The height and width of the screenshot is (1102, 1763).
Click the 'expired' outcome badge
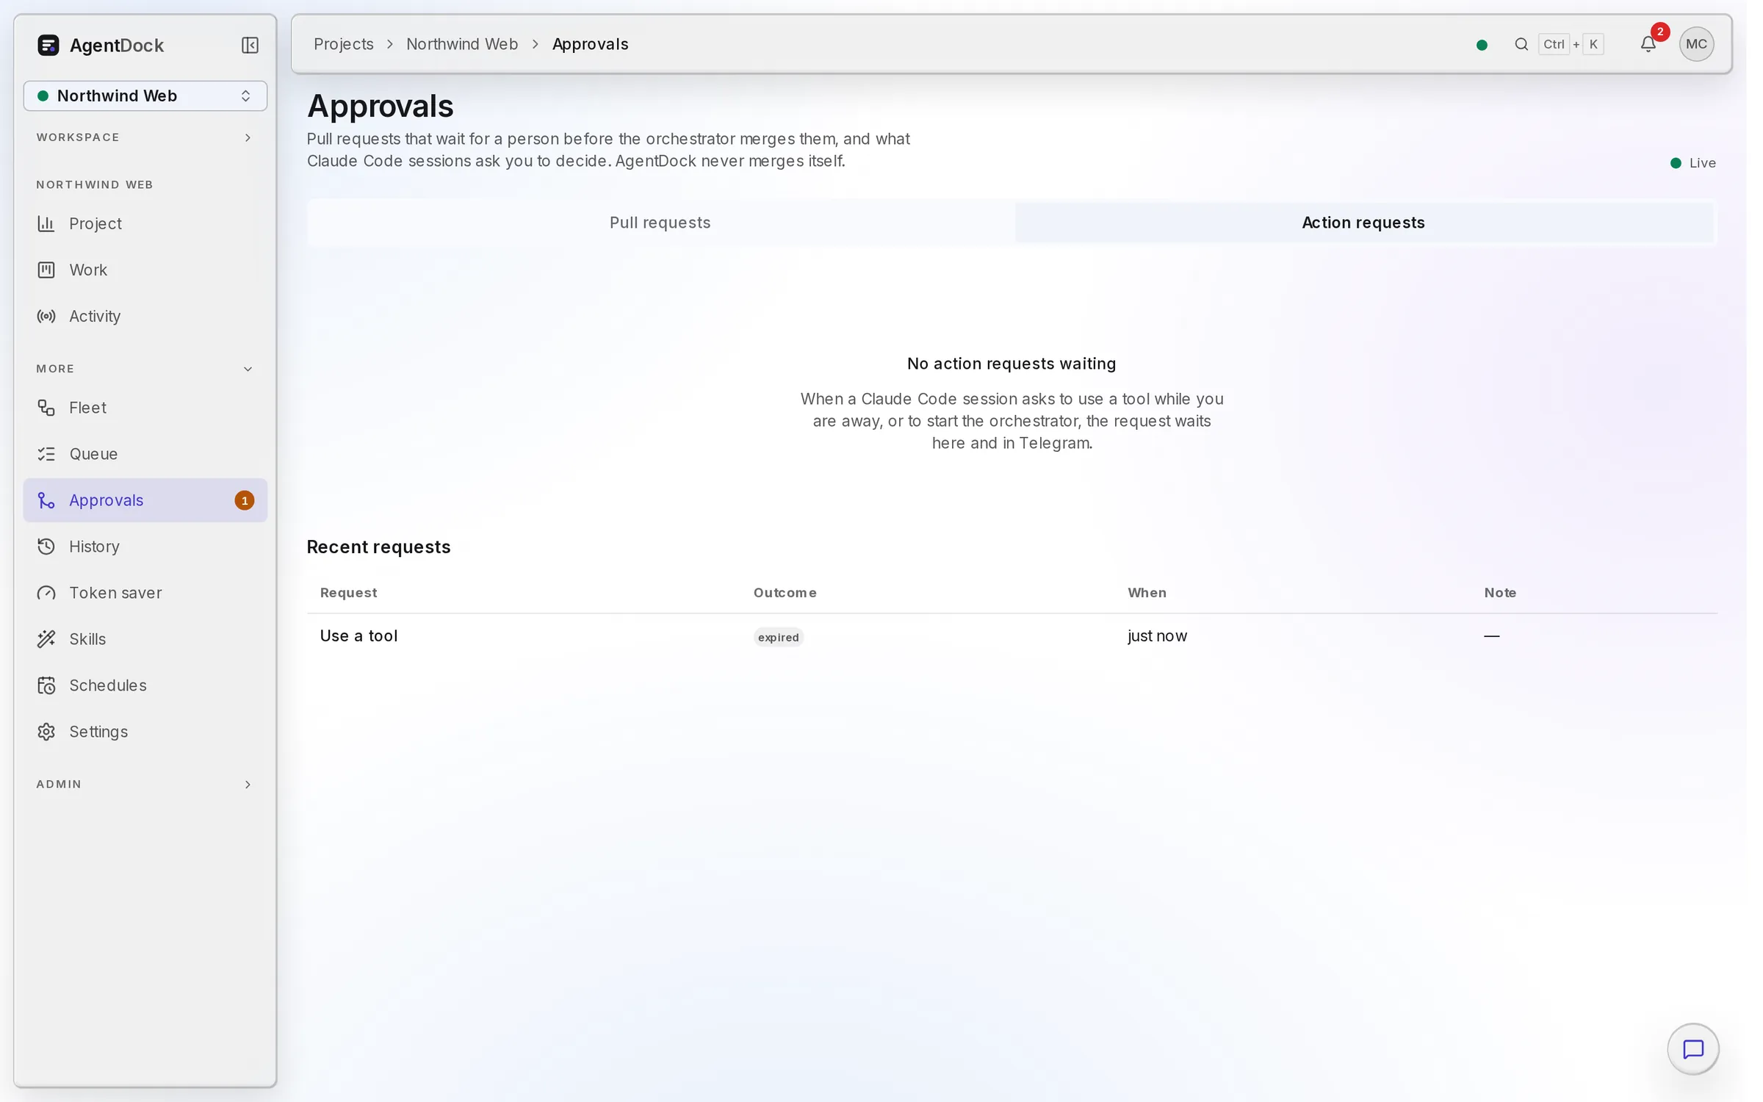pos(778,637)
